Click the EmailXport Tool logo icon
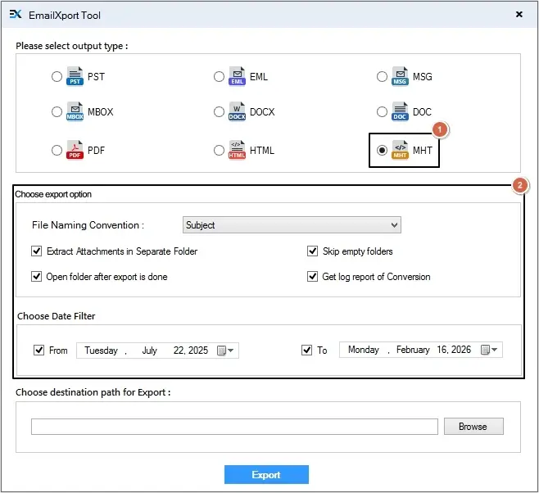Image resolution: width=539 pixels, height=493 pixels. click(x=16, y=15)
